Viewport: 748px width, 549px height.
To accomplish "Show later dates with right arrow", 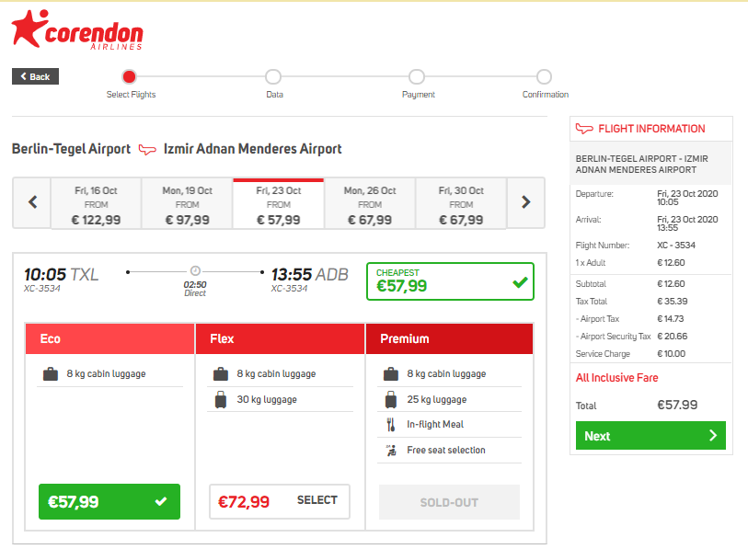I will click(525, 202).
